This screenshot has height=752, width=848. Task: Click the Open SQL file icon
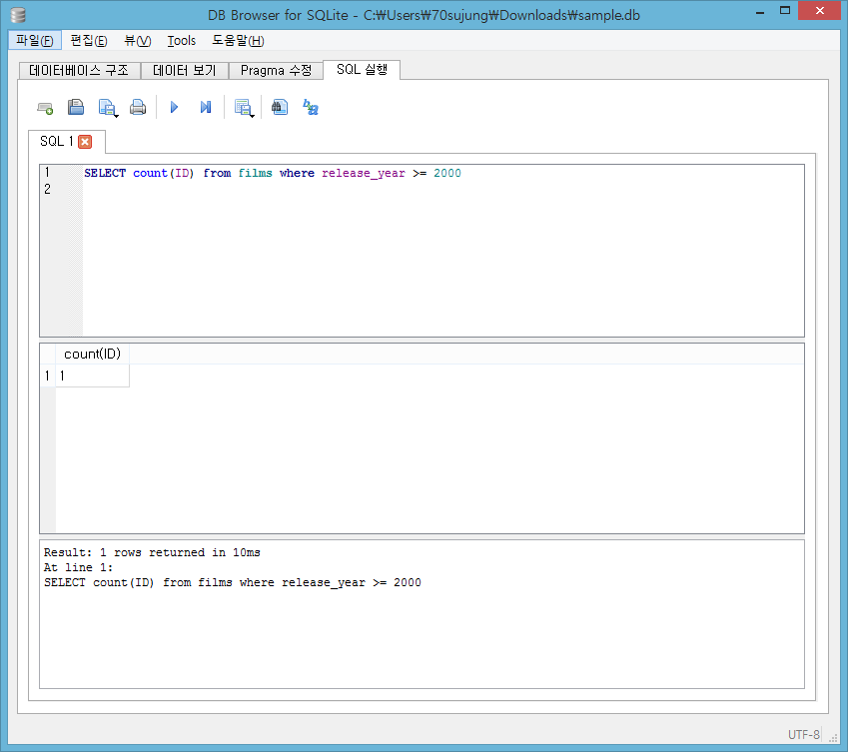[76, 108]
